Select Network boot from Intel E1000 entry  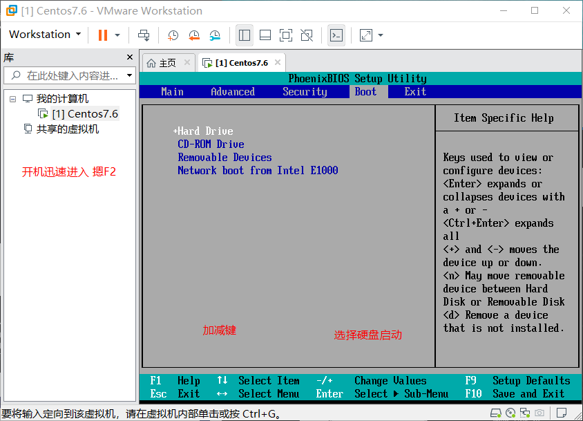[x=258, y=171]
